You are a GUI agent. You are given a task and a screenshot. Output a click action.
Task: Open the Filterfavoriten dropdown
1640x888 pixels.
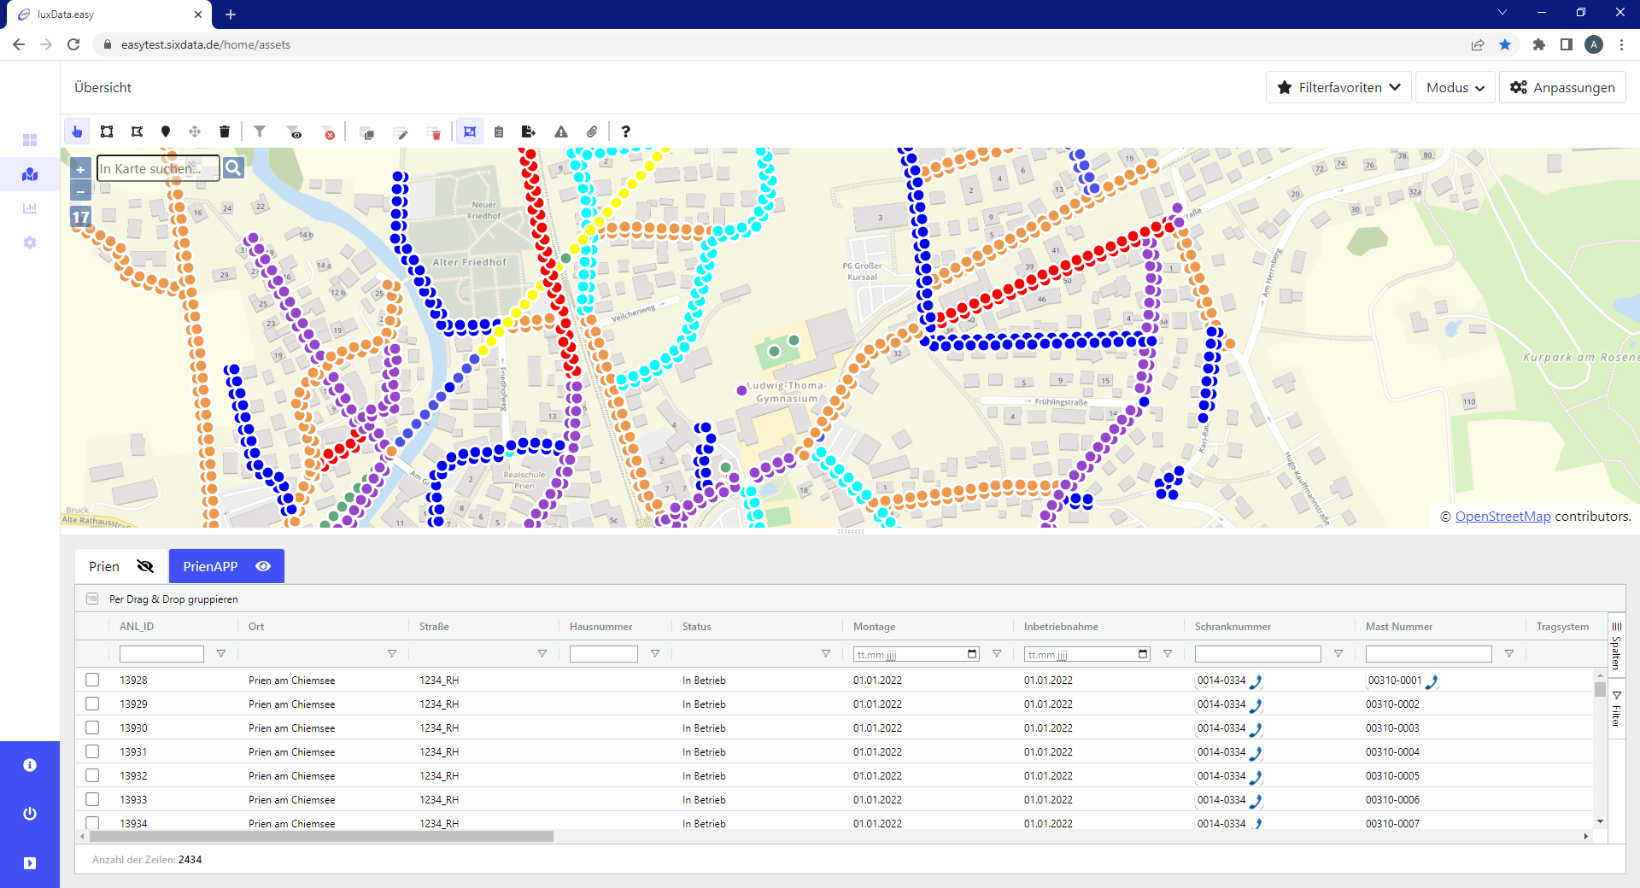coord(1338,87)
